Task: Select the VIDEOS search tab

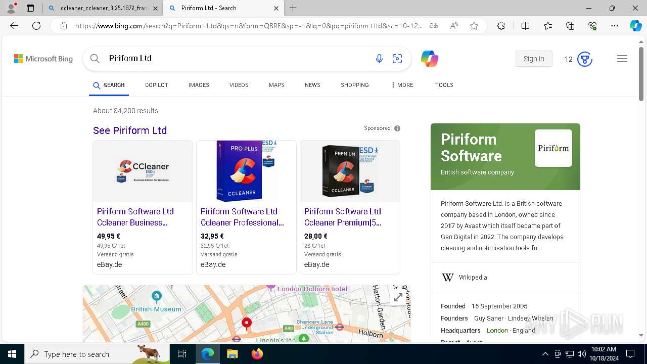Action: (x=239, y=85)
